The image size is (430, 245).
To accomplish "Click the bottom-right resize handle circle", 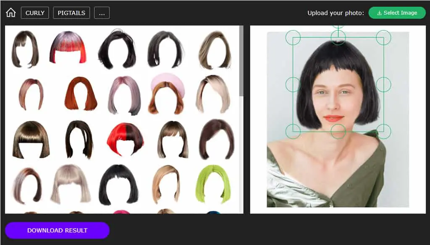I will [383, 131].
